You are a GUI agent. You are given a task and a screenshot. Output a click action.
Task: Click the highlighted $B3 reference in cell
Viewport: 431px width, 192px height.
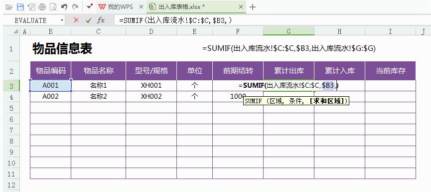(x=328, y=86)
